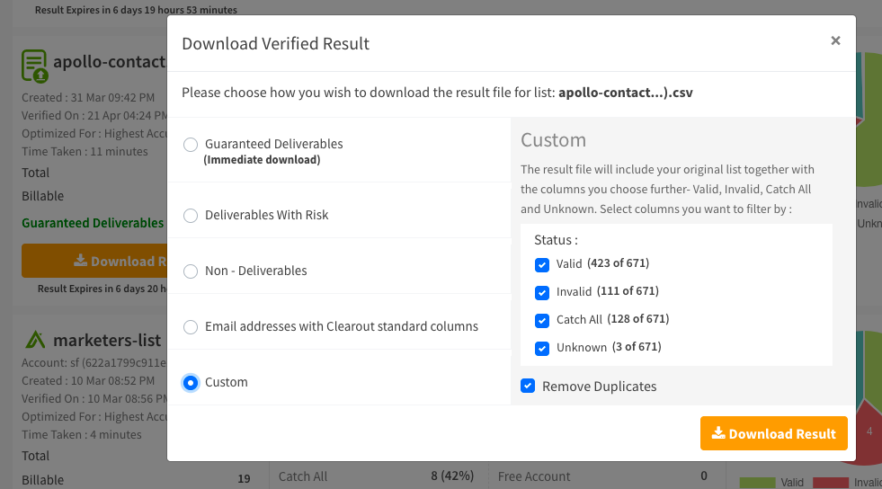Click the Custom radio button
The image size is (882, 489).
pos(191,382)
